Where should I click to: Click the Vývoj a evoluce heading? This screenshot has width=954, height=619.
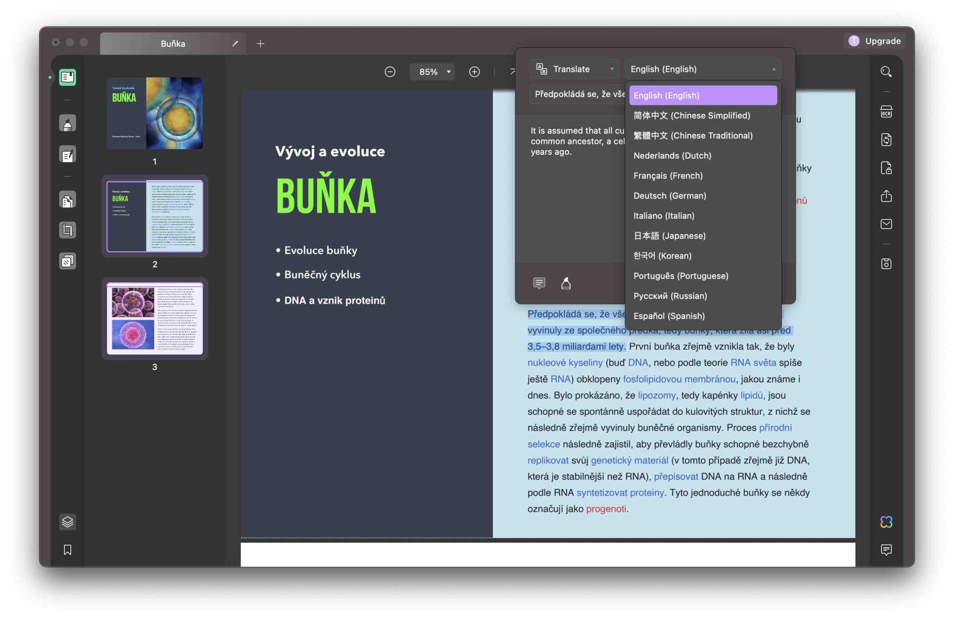[330, 151]
